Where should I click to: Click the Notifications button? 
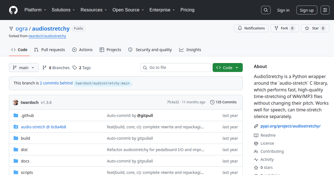click(x=251, y=28)
